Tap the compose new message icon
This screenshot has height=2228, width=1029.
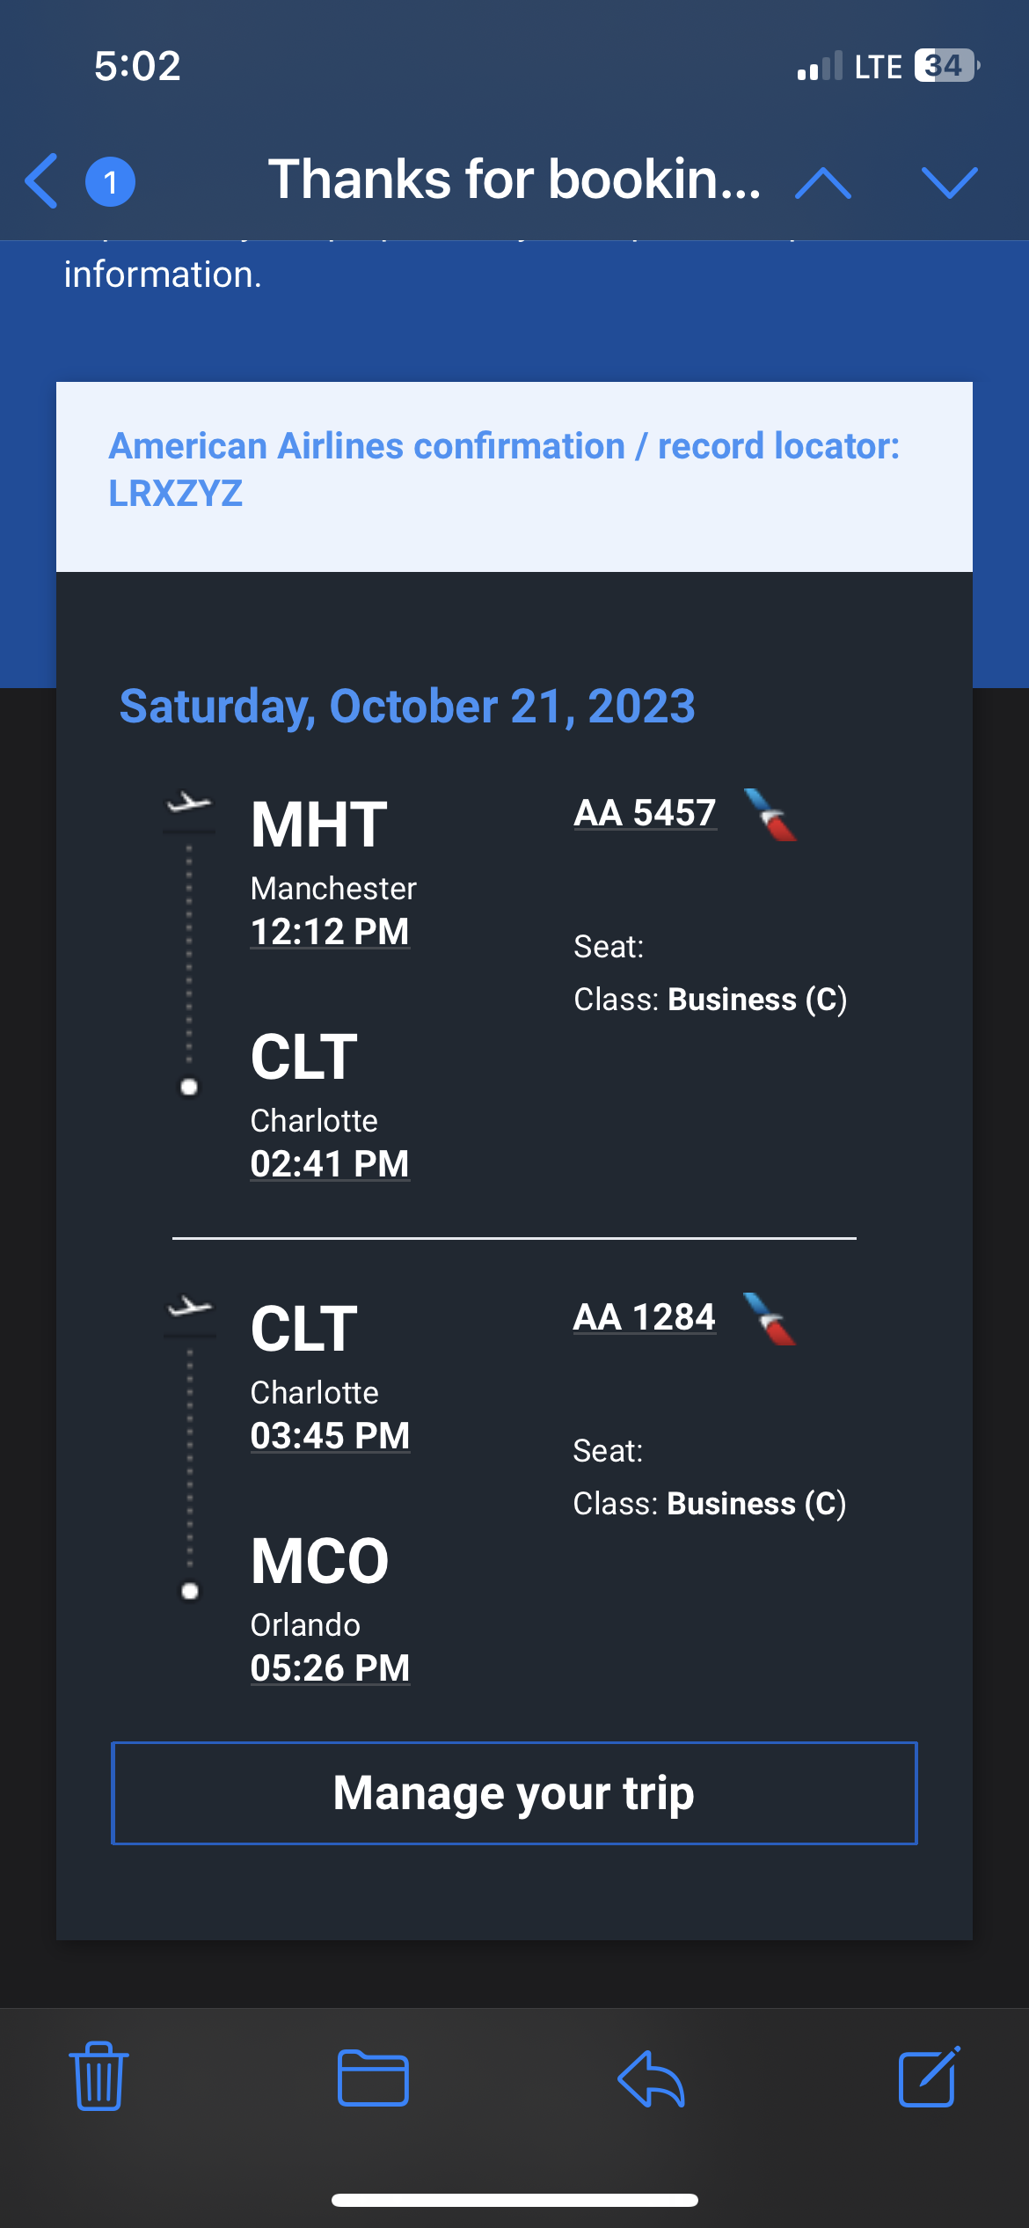(x=929, y=2077)
